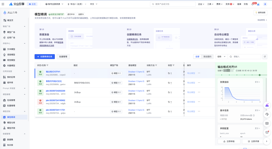Viewport: 272px width, 149px height.
Task: Click the 请输入 name filter input
Action: pos(244,57)
